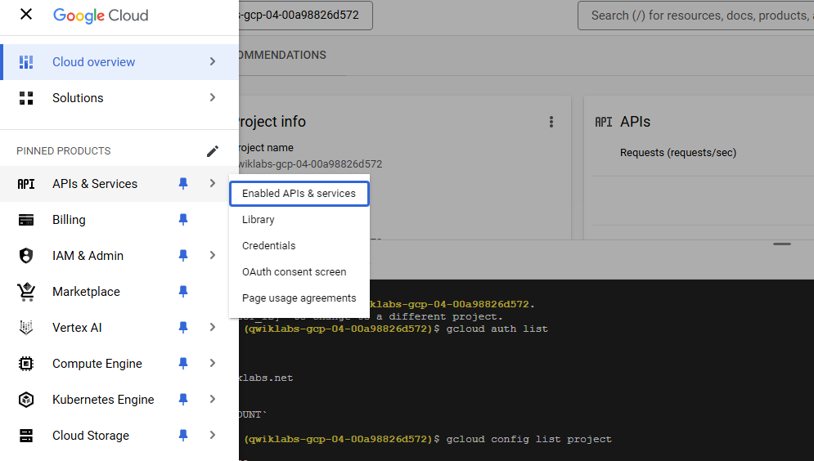Select Credentials from submenu
Screen dimensions: 814x461
pos(299,246)
